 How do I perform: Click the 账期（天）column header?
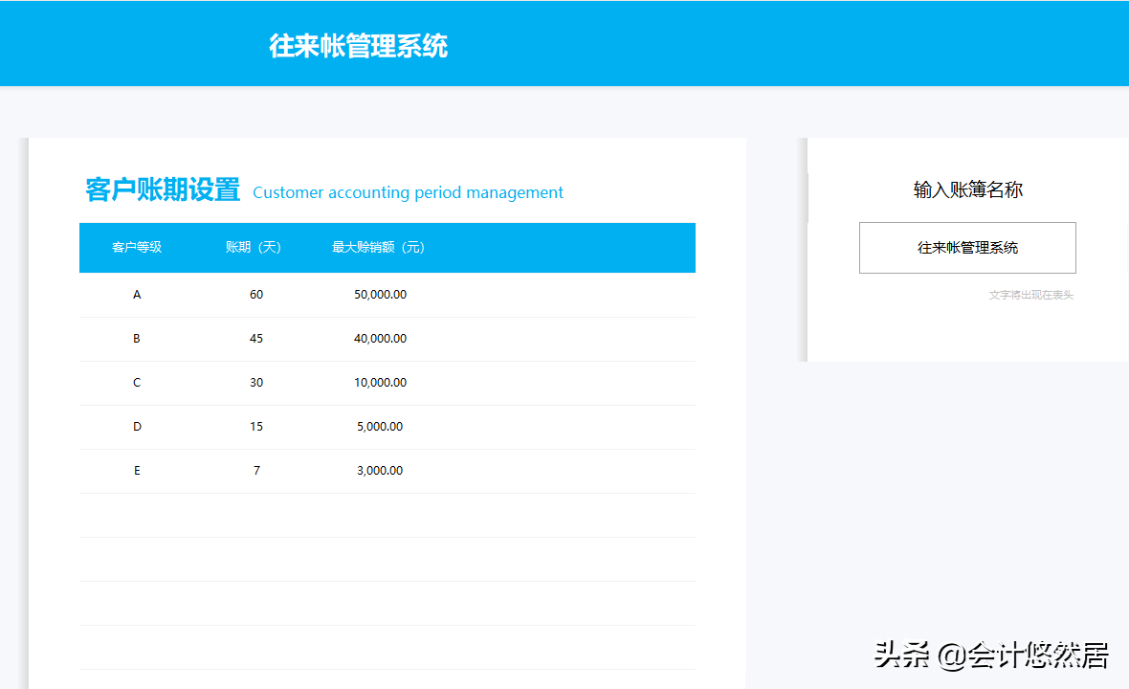(x=255, y=247)
